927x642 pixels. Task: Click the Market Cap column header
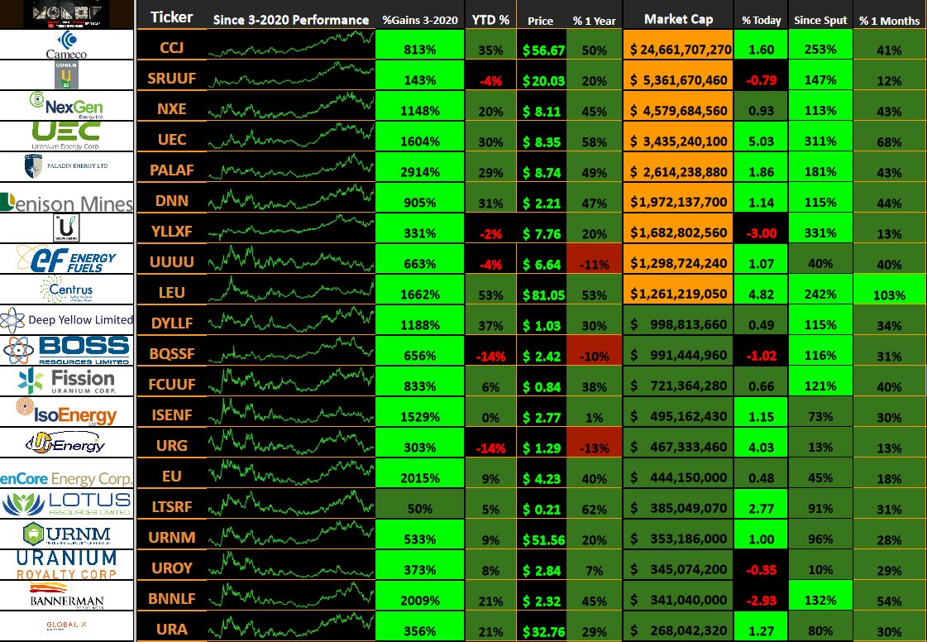point(678,19)
